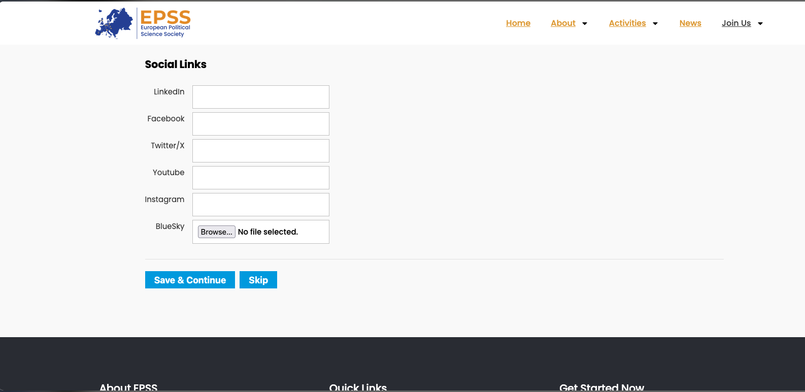805x392 pixels.
Task: Focus the LinkedIn input field
Action: pyautogui.click(x=260, y=97)
